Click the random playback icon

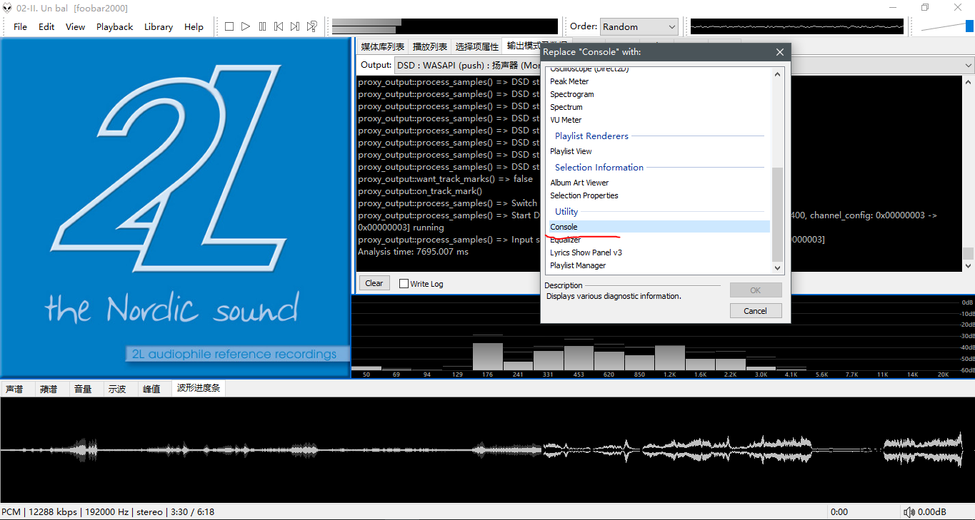tap(312, 26)
